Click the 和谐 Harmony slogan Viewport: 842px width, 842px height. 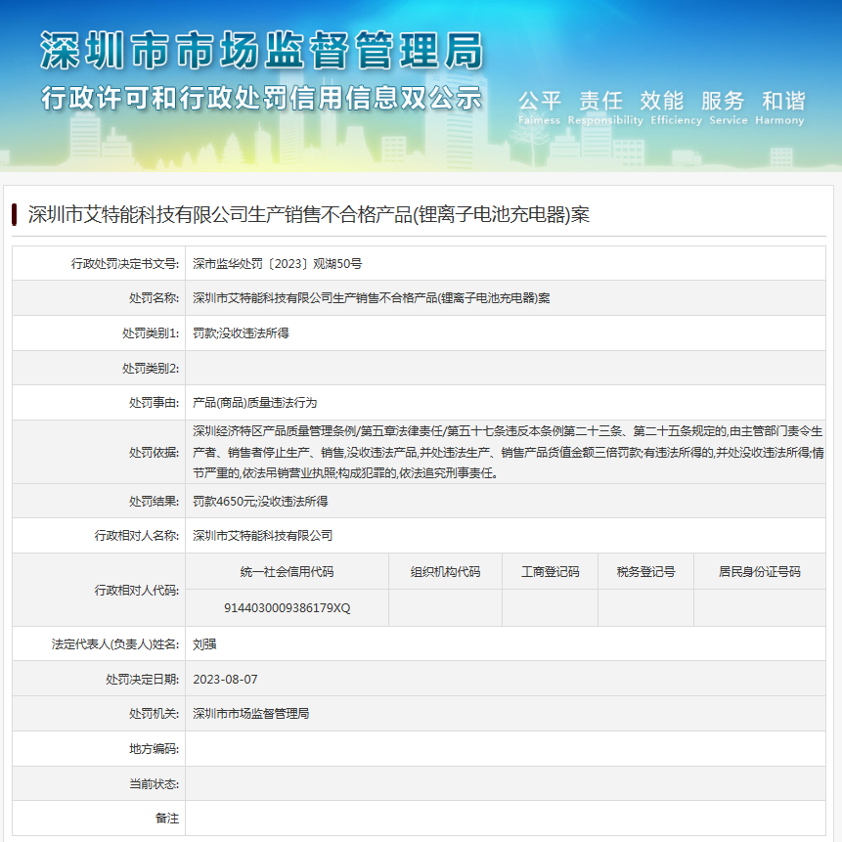click(780, 108)
